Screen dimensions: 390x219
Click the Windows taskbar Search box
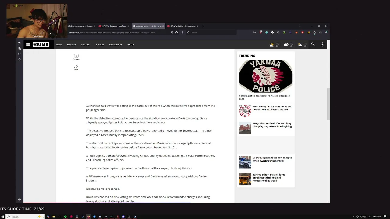(x=25, y=217)
